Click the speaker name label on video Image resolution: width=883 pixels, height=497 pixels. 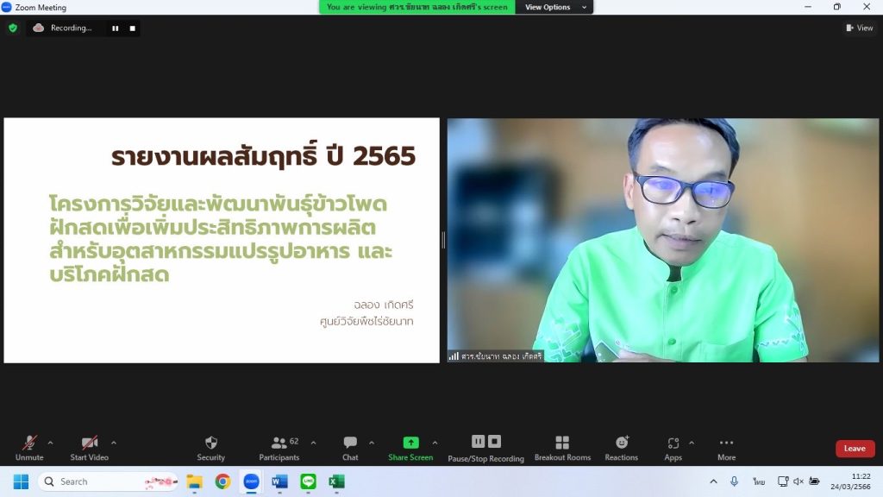coord(496,356)
